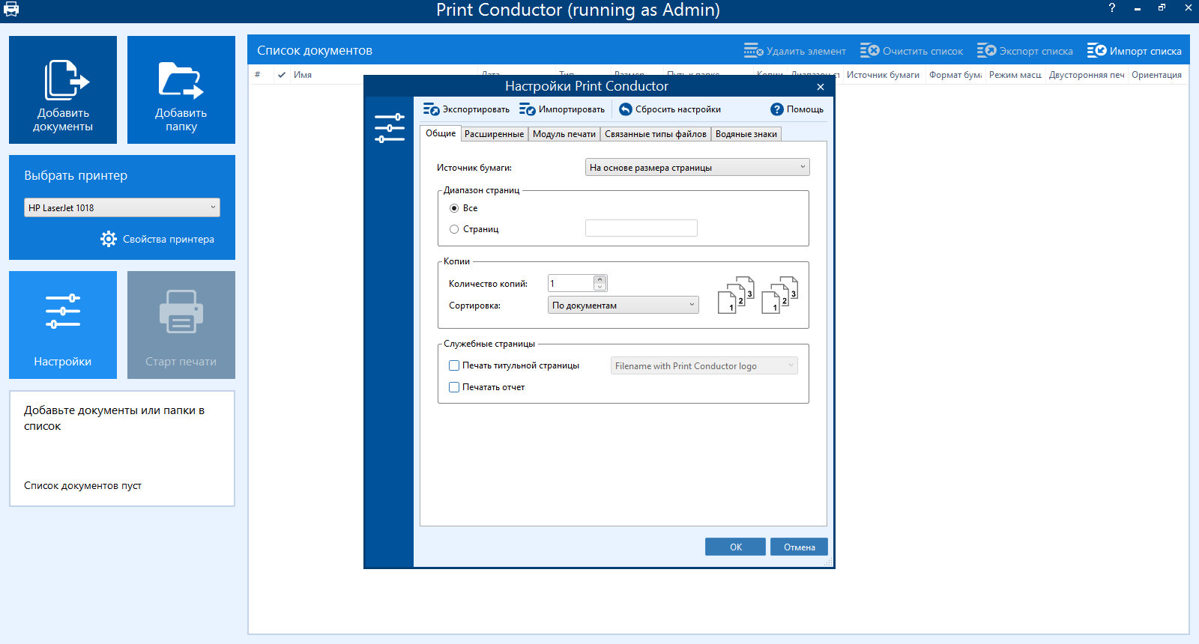
Task: Switch to the Общие tab
Action: click(441, 133)
